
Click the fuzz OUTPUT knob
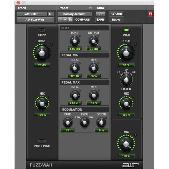click(94, 41)
